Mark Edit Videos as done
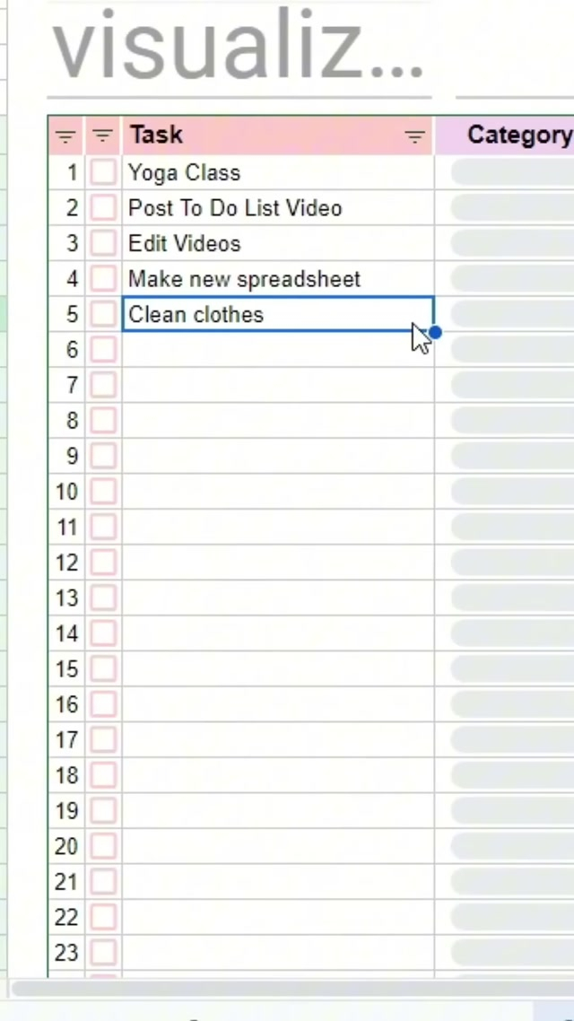The width and height of the screenshot is (574, 1021). click(103, 243)
